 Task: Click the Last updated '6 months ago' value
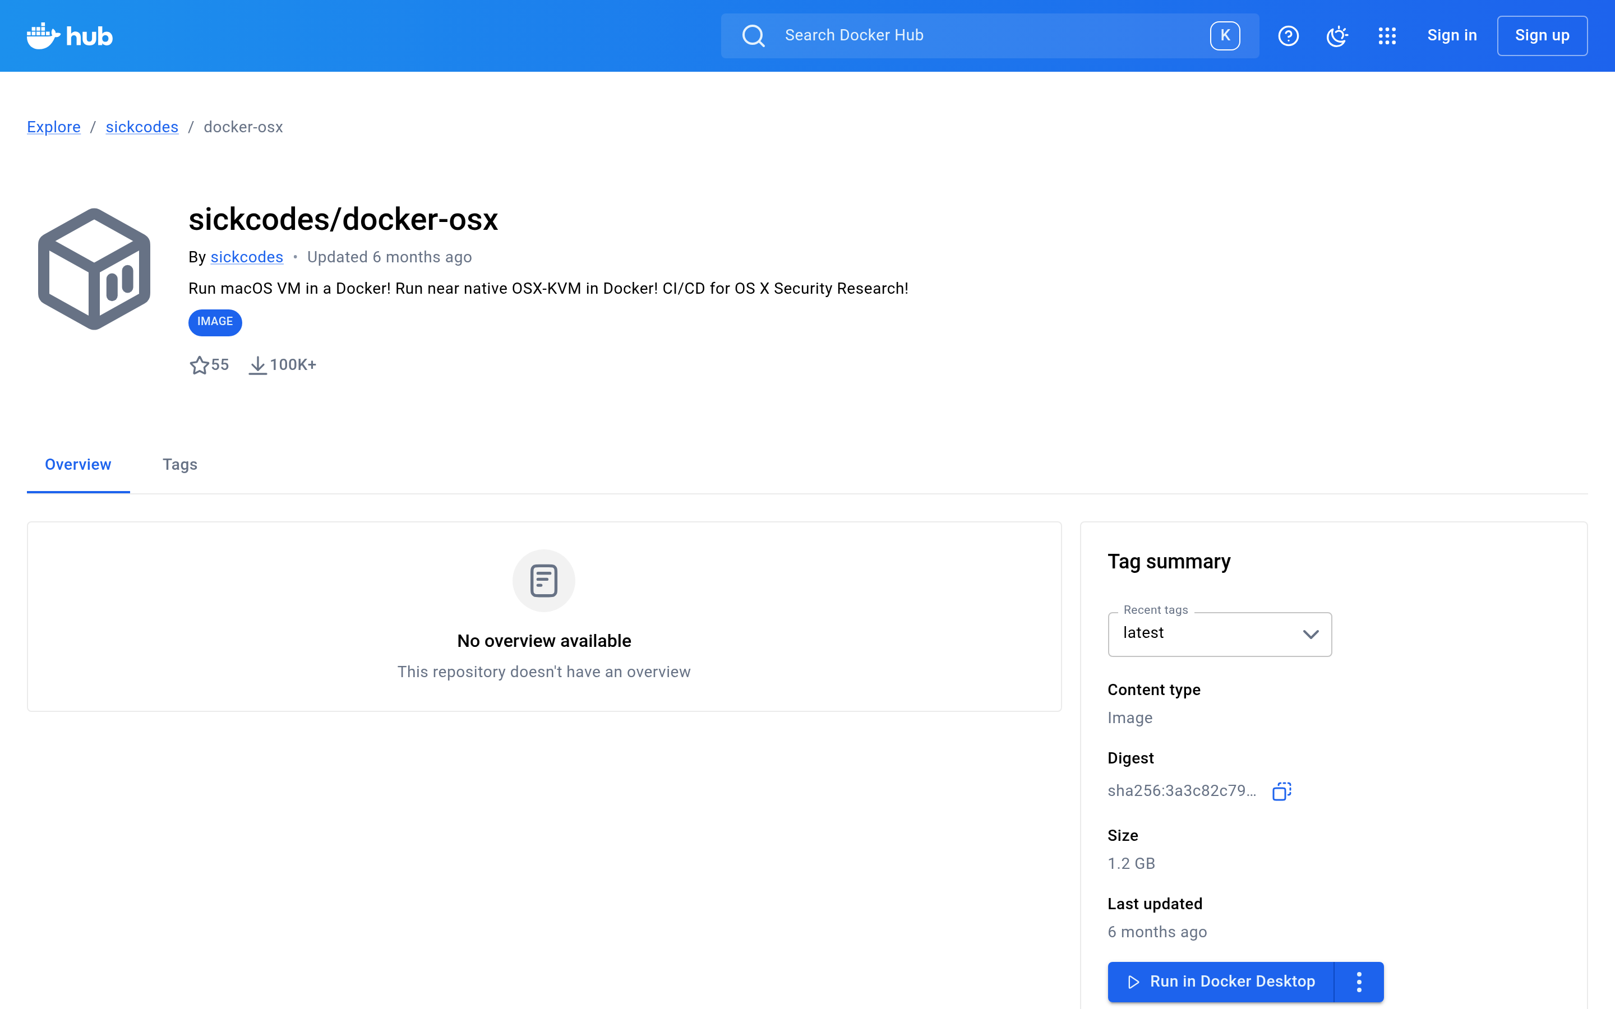(1157, 932)
